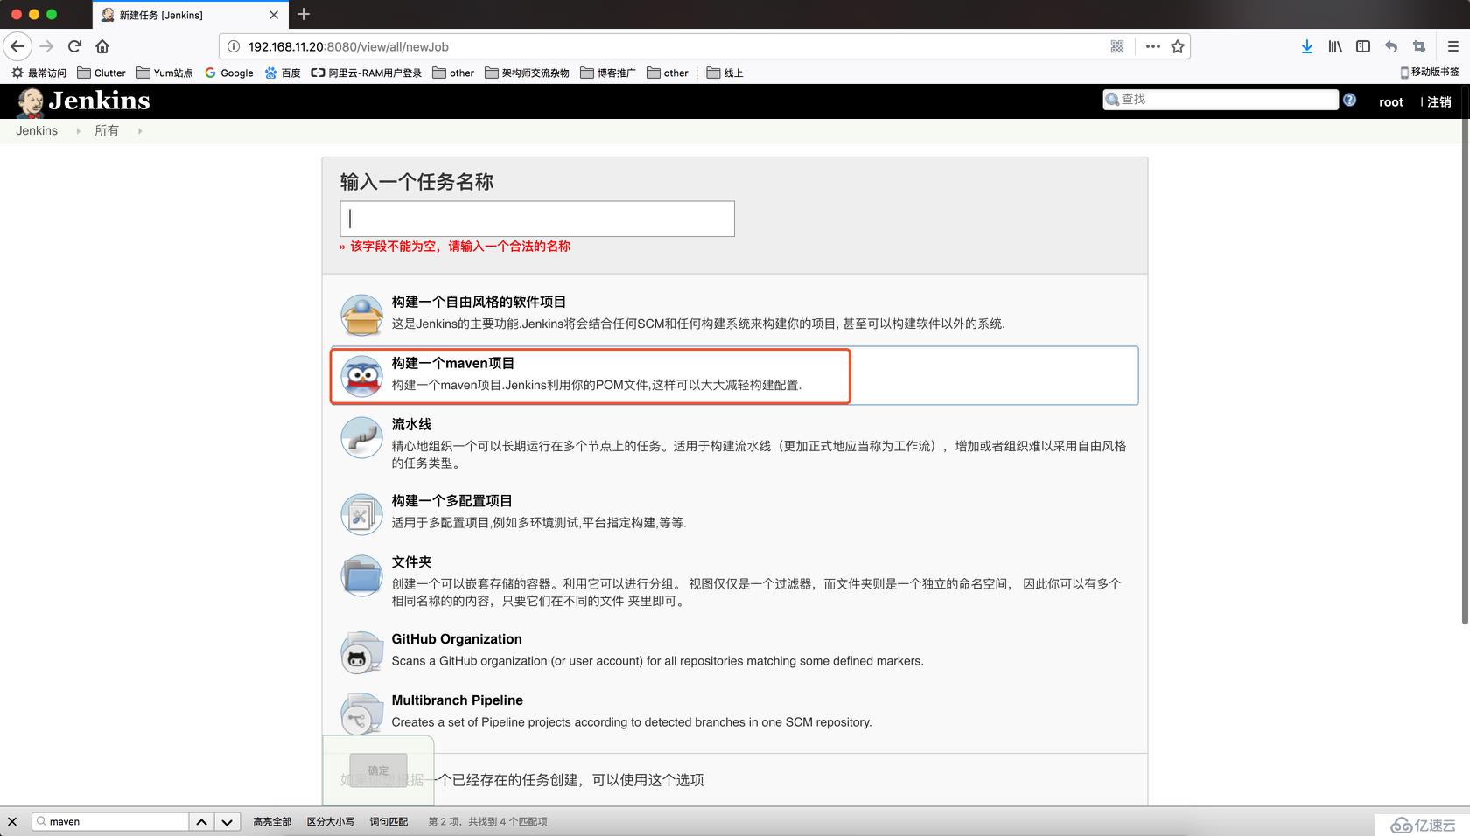Select the freestyle software project icon
This screenshot has width=1470, height=836.
pos(361,315)
